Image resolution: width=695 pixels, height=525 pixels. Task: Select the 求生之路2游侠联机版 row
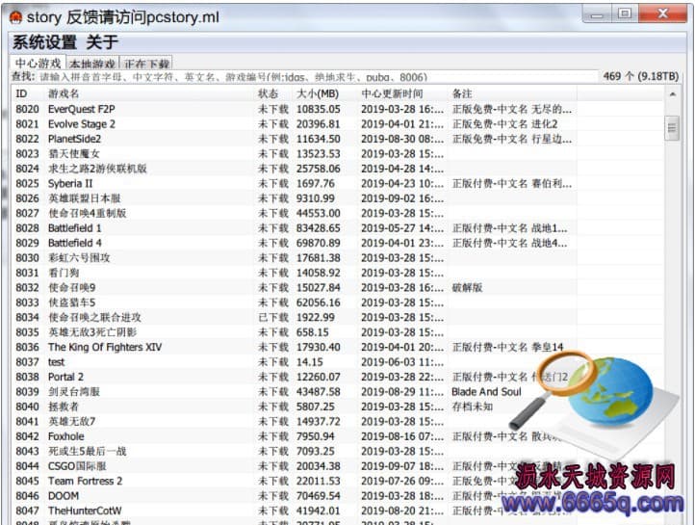[339, 169]
